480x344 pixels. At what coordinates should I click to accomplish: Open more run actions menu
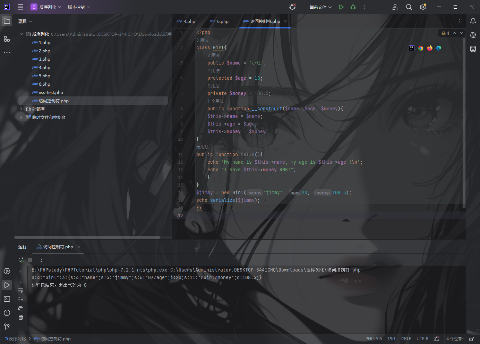(365, 7)
